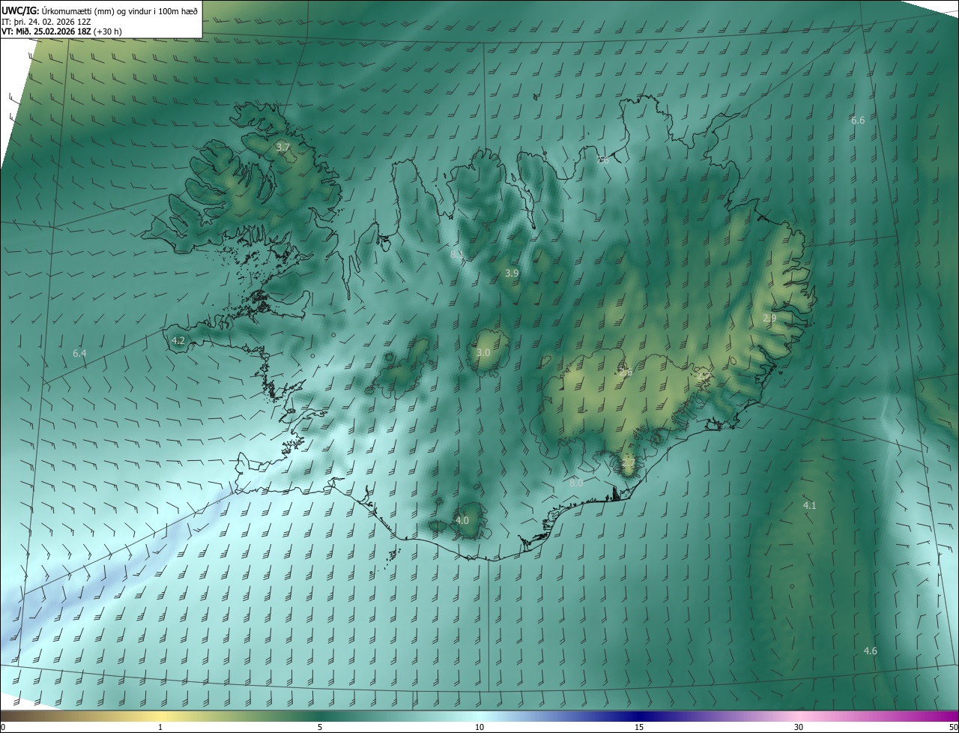
Task: Click the title 'UWC/IG: Úrkomumætti (mm) og vindur í 100m hæð'
Action: (x=100, y=10)
